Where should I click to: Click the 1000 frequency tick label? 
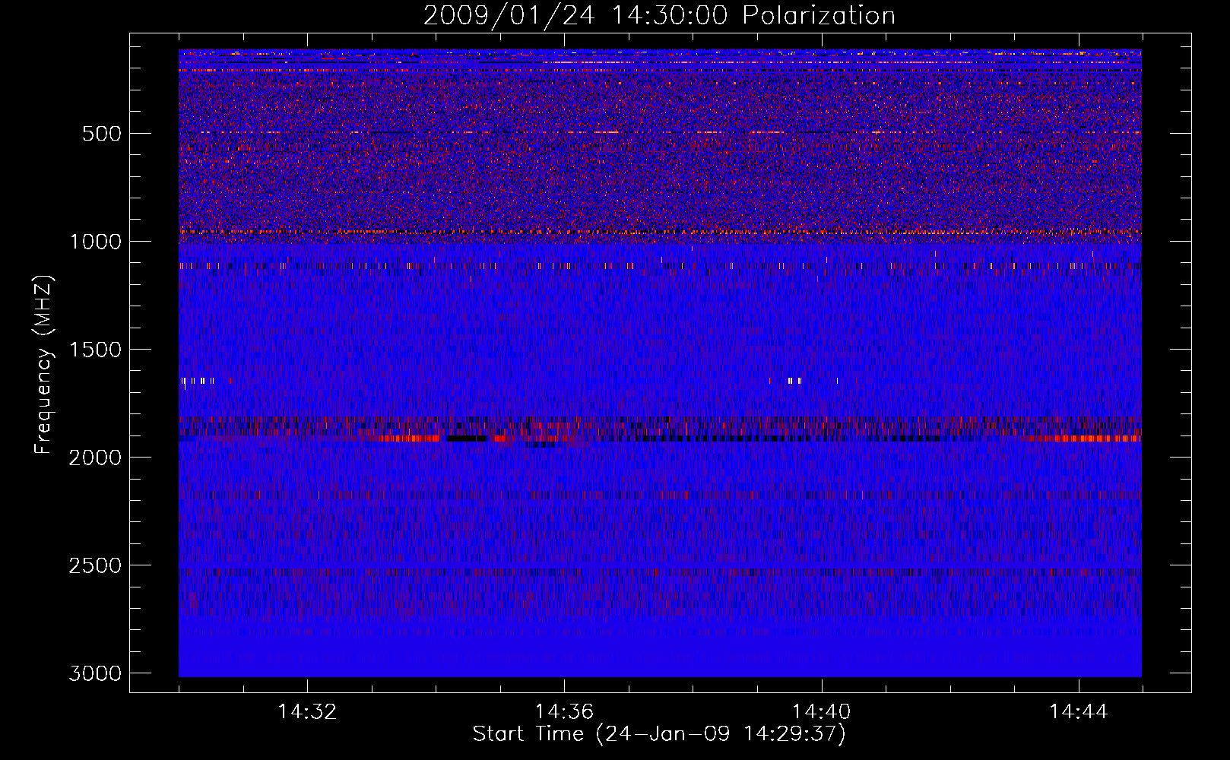click(x=95, y=242)
